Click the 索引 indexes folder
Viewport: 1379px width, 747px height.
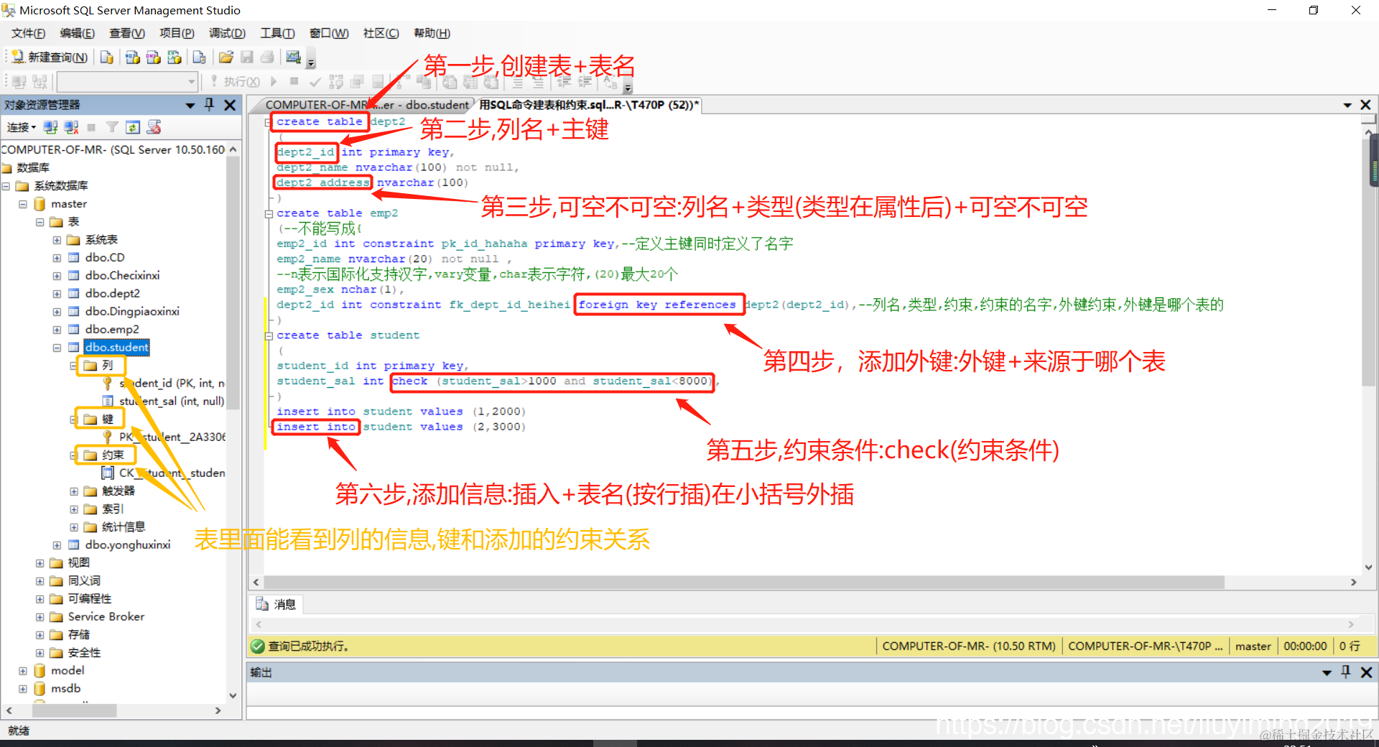tap(113, 509)
